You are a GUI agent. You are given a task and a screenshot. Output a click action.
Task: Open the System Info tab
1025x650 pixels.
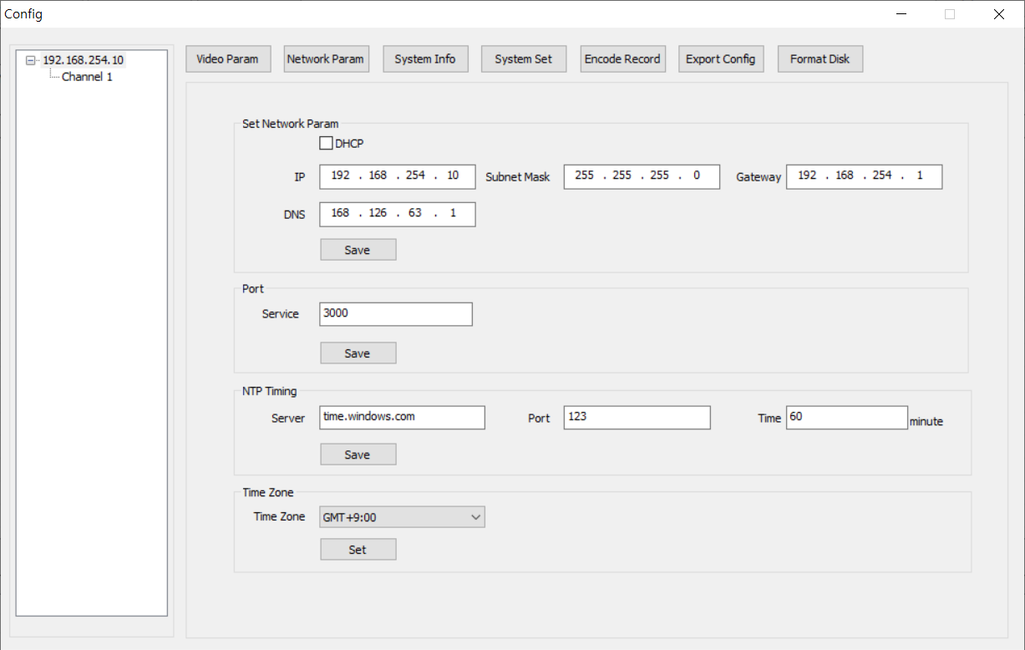pos(425,59)
